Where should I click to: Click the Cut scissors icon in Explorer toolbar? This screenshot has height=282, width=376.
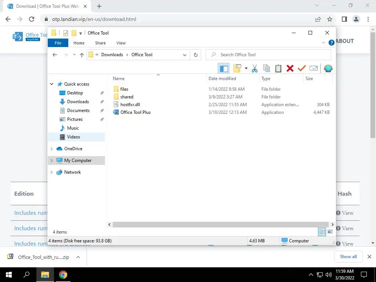pos(254,68)
